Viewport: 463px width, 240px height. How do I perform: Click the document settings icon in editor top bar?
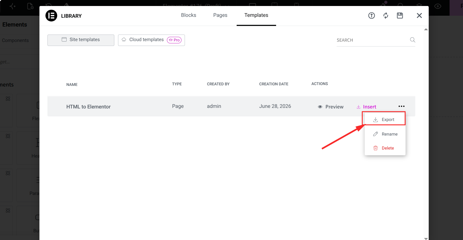pyautogui.click(x=30, y=6)
